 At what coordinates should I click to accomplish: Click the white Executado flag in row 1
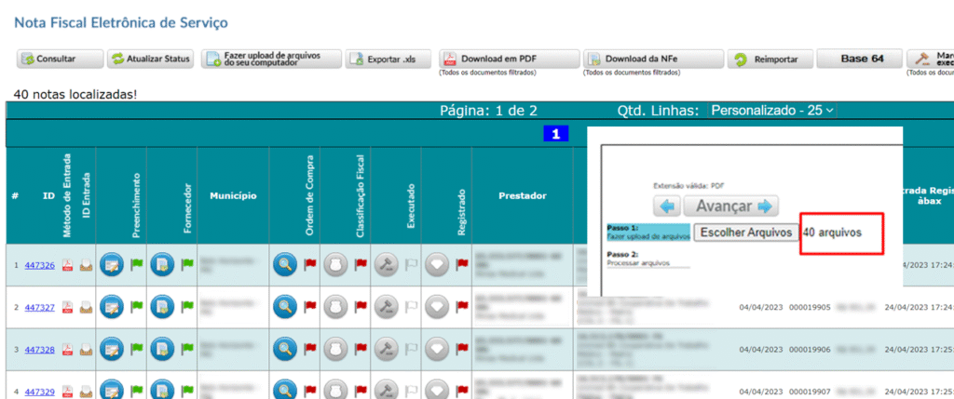pos(411,266)
